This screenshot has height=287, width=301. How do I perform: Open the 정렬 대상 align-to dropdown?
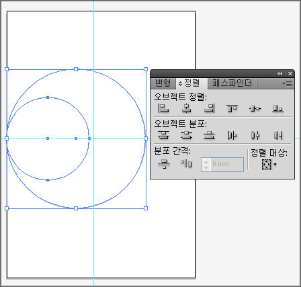point(269,165)
